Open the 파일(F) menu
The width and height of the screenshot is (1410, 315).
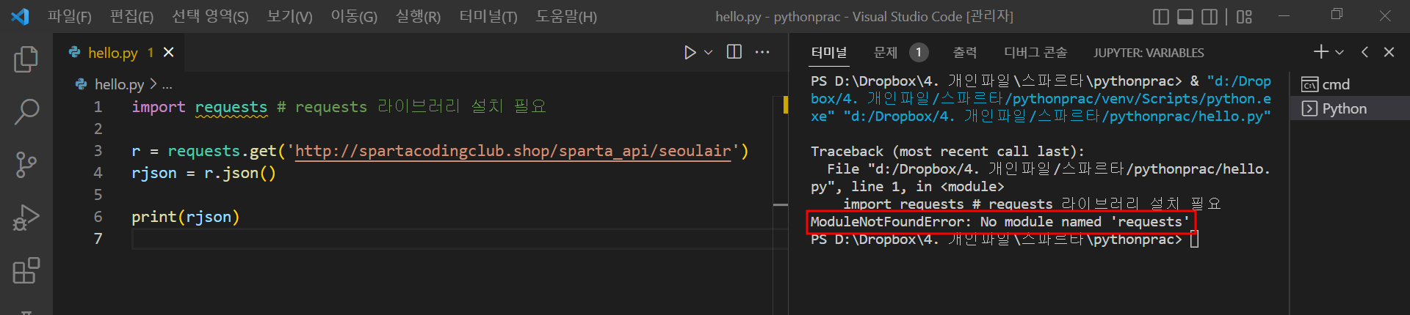tap(69, 16)
